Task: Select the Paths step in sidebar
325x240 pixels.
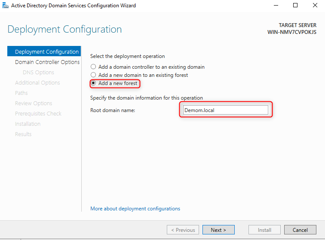Action: click(21, 93)
